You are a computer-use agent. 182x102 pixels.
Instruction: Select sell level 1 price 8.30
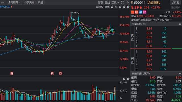pyautogui.click(x=149, y=46)
